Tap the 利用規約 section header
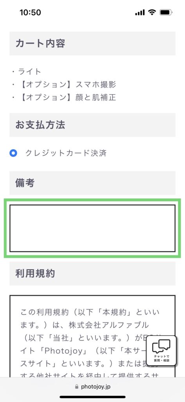The height and width of the screenshot is (402, 185). (92, 274)
